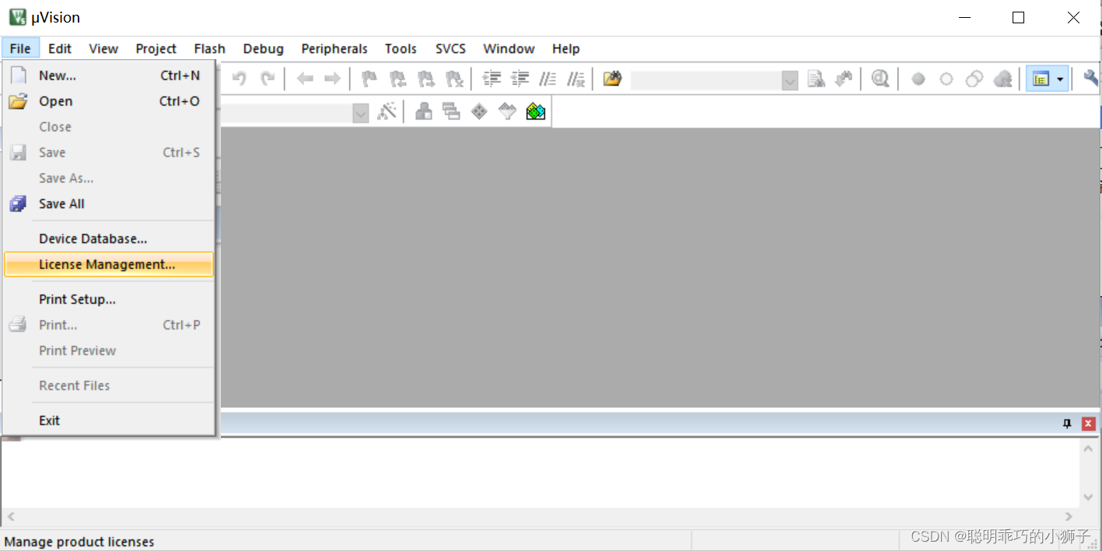Open the Debug menu
The width and height of the screenshot is (1102, 551).
pos(264,48)
